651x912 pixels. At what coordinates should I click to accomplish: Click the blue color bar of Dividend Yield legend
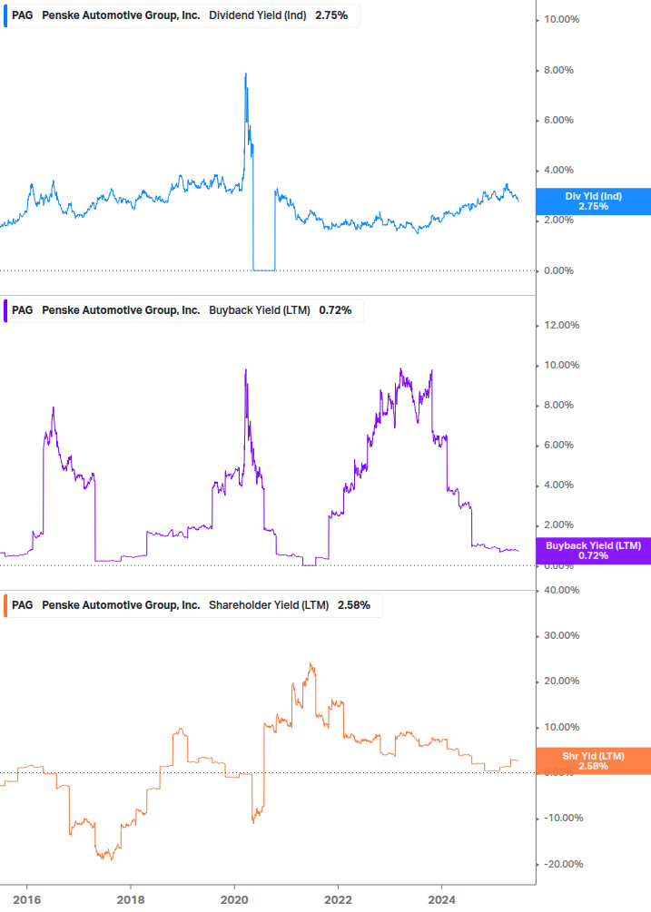pyautogui.click(x=5, y=15)
